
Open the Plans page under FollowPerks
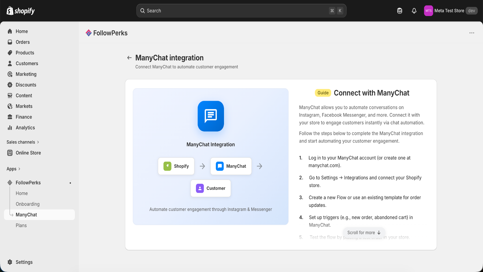(x=21, y=225)
